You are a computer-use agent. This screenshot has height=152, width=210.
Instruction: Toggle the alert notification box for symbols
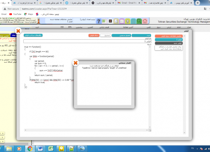tap(169, 48)
